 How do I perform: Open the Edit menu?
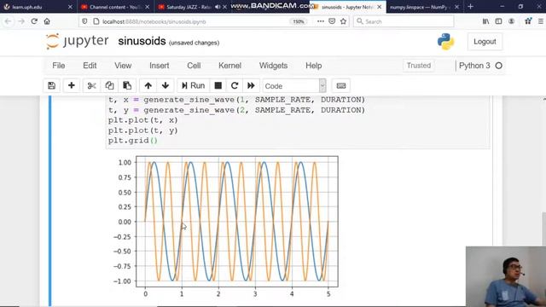(90, 66)
